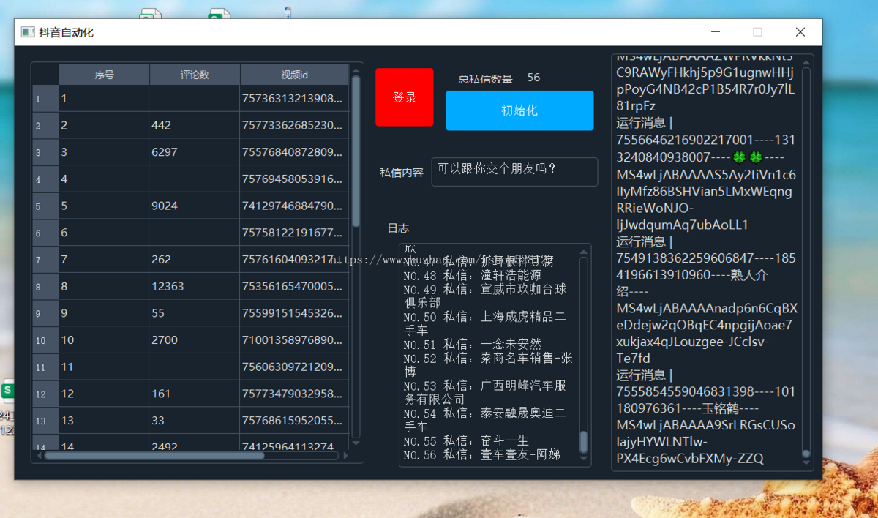The height and width of the screenshot is (518, 878).
Task: Click the colorful app icon near the top right desktop
Action: click(x=287, y=11)
